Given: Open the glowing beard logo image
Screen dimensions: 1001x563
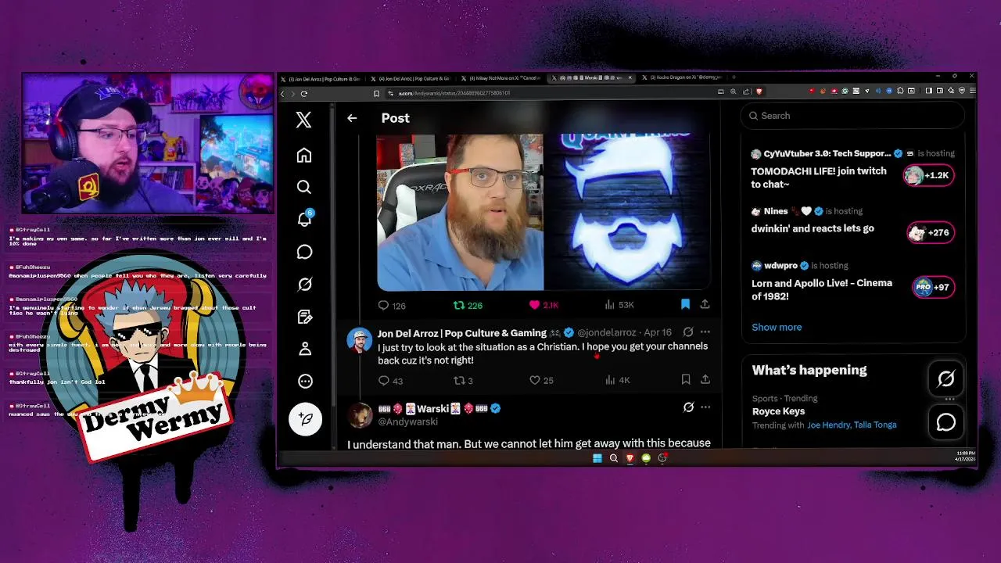Looking at the screenshot, I should (628, 212).
